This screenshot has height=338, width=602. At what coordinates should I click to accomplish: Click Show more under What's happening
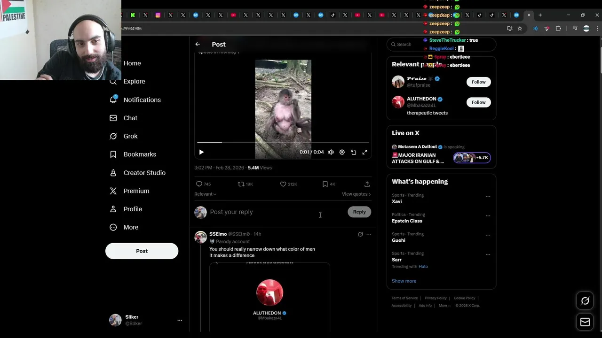pyautogui.click(x=404, y=281)
